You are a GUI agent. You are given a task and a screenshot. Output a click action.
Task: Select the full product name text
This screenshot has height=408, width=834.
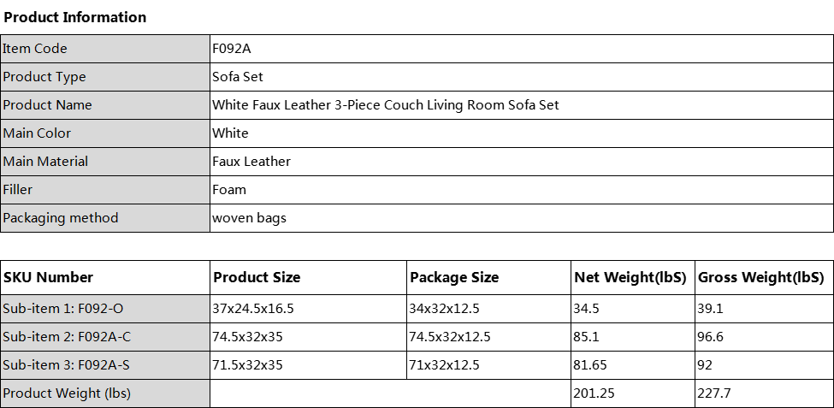point(386,105)
